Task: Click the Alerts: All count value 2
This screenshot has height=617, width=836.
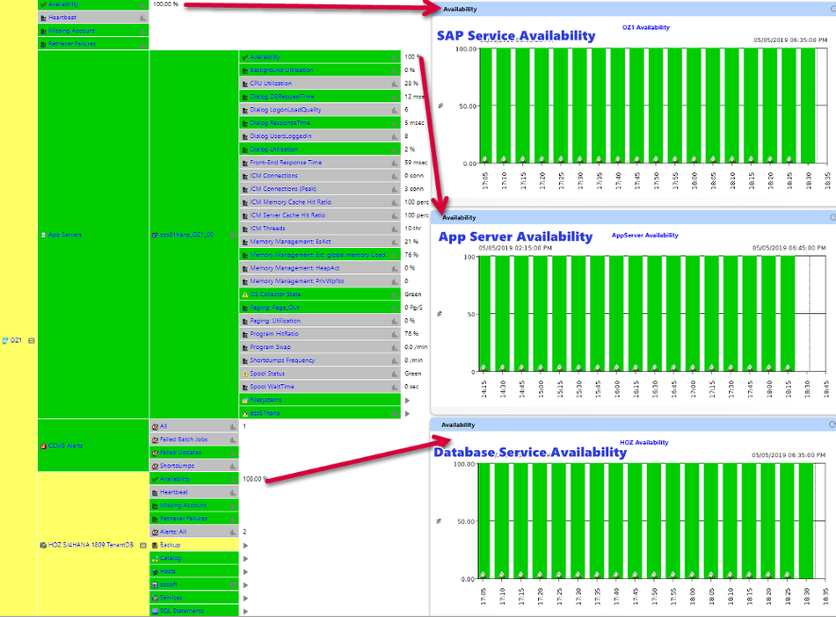Action: click(x=243, y=531)
